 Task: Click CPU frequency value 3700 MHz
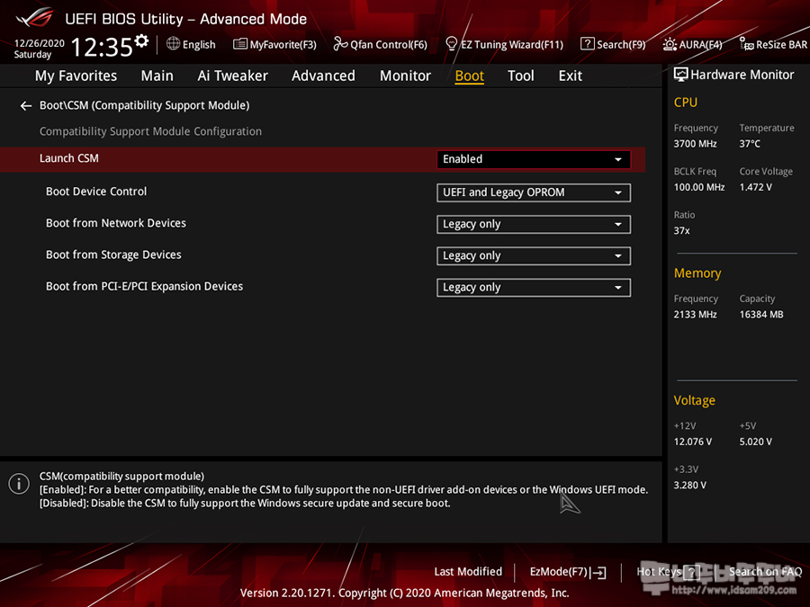696,144
